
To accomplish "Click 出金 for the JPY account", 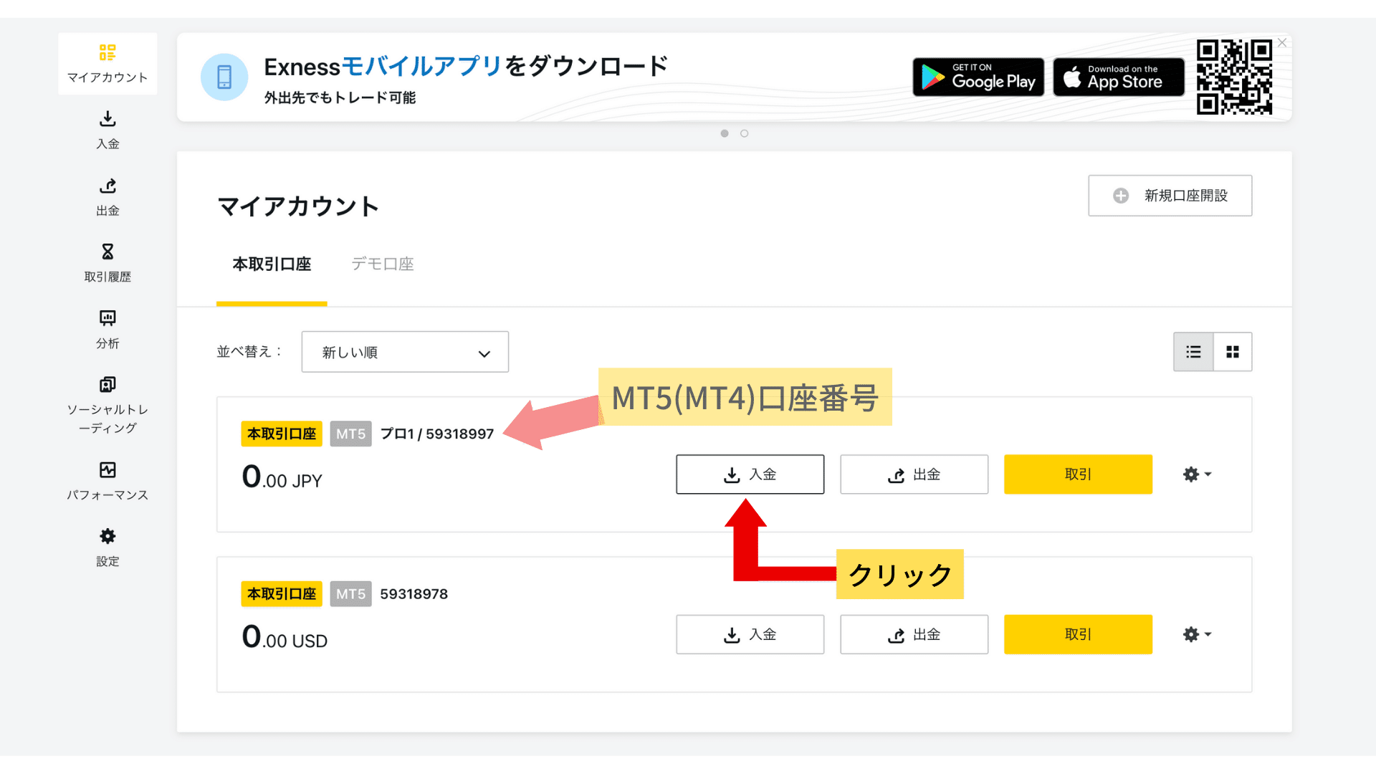I will (x=914, y=474).
